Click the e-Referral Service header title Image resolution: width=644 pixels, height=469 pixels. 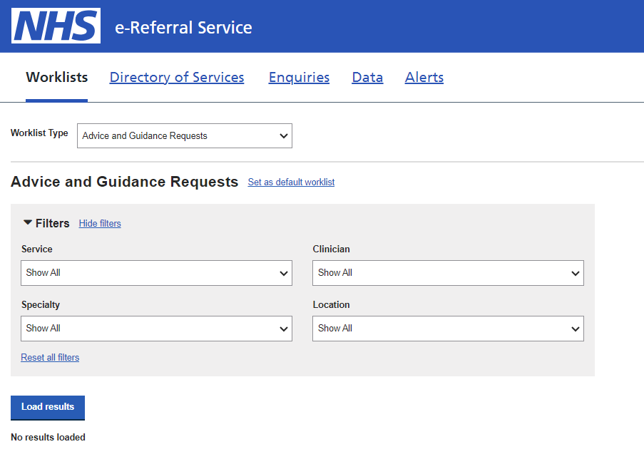click(183, 28)
